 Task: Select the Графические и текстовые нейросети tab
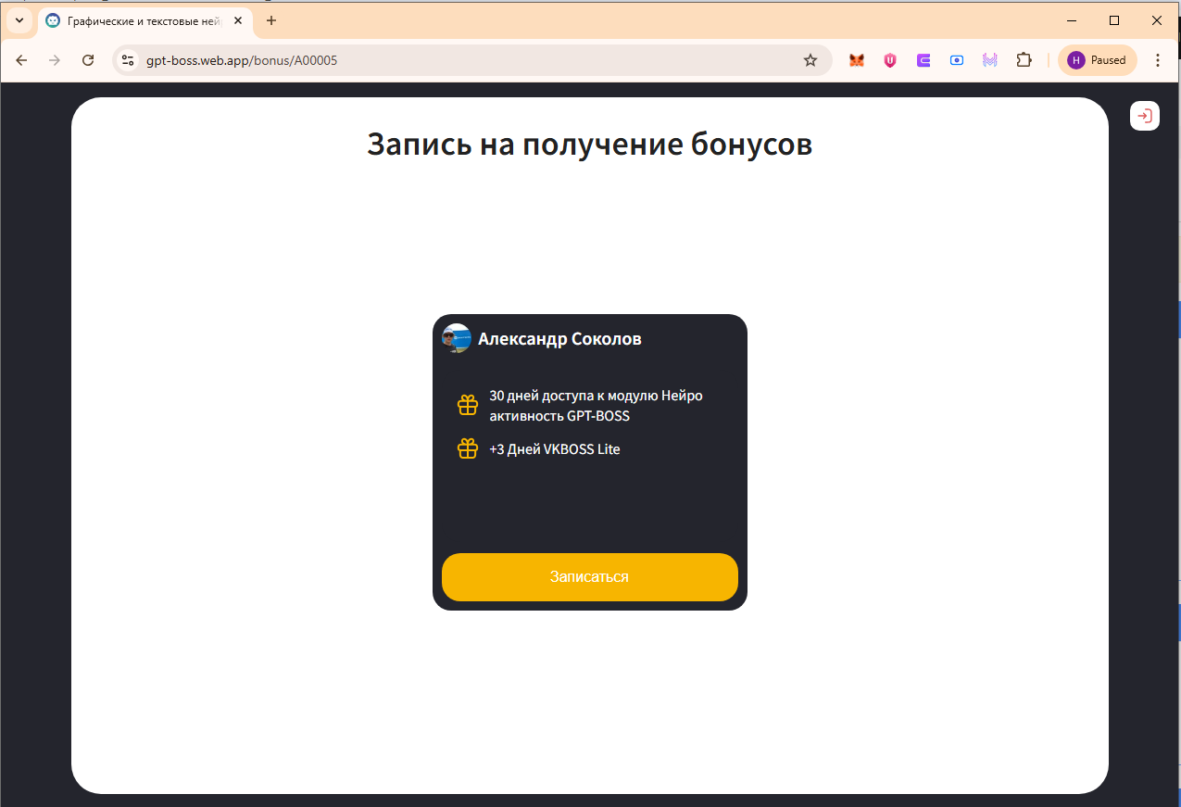click(144, 20)
